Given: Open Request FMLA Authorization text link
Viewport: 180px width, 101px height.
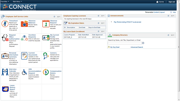Looking at the screenshot, I should tap(14, 37).
